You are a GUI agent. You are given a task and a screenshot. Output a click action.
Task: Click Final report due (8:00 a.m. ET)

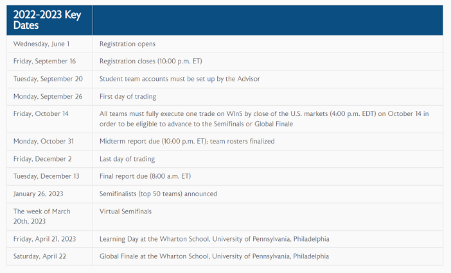coord(145,176)
